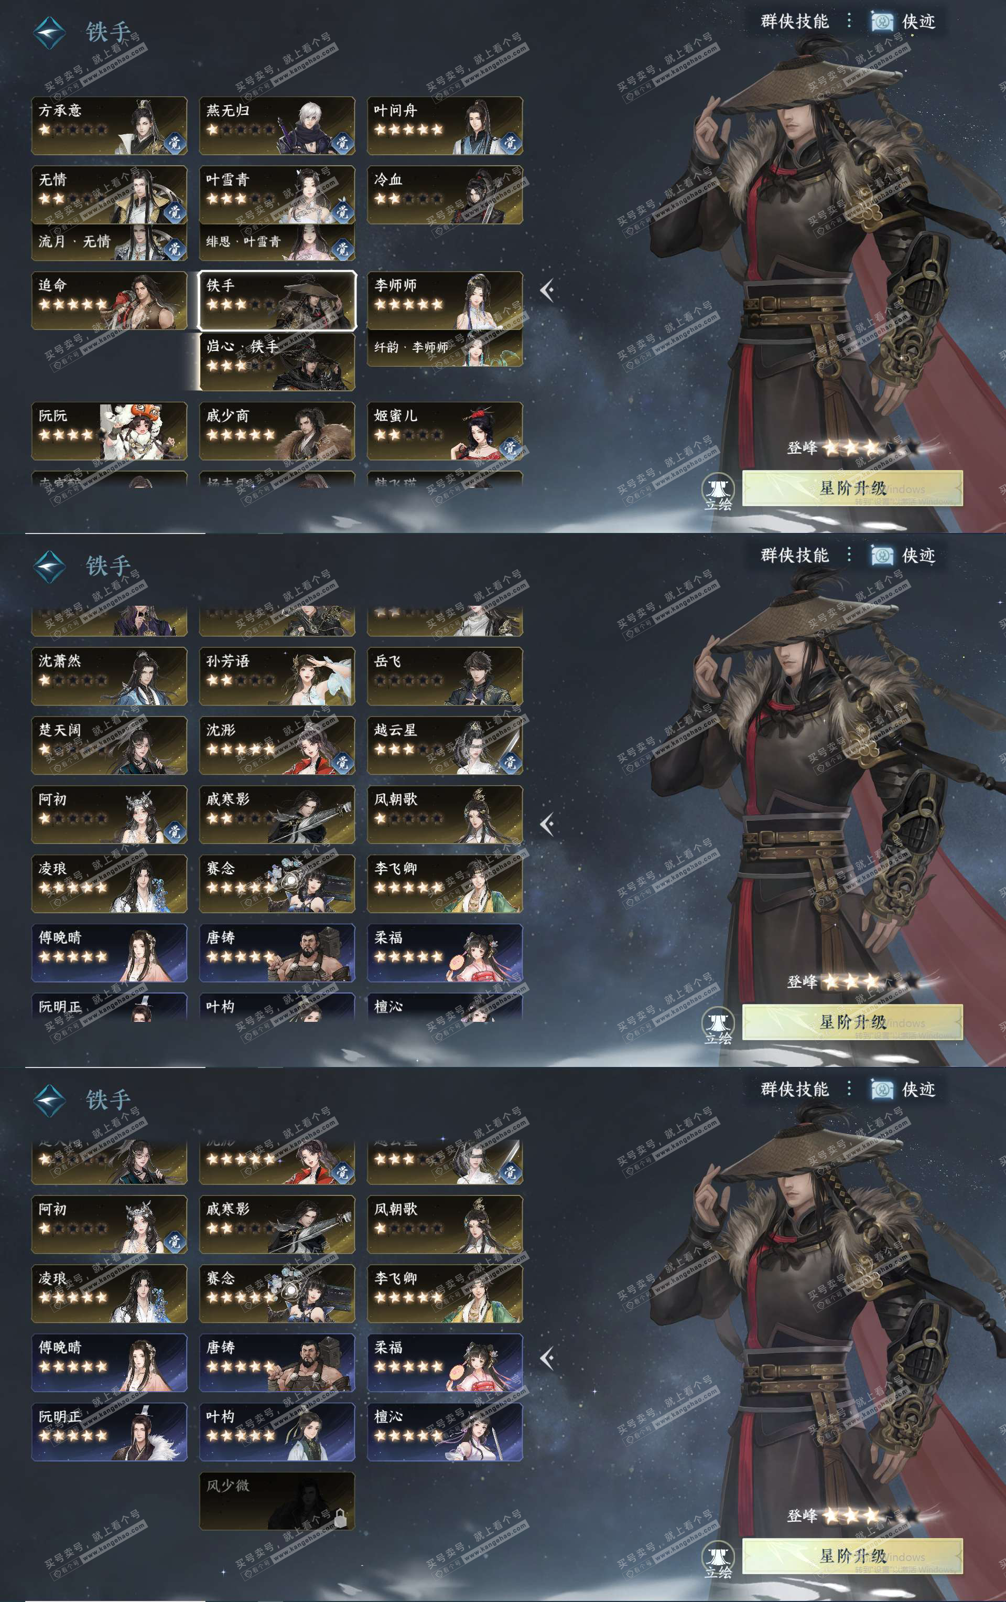The height and width of the screenshot is (1602, 1006).
Task: Pick the 孙芳语 hero card
Action: tap(277, 676)
